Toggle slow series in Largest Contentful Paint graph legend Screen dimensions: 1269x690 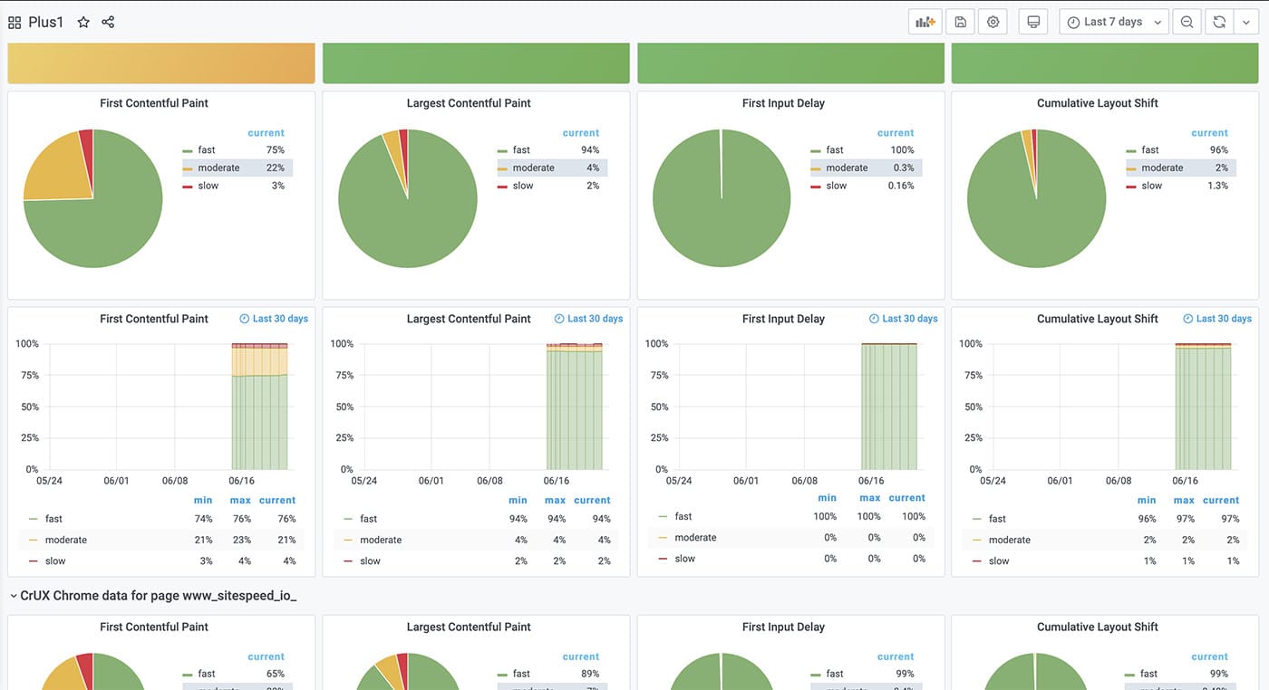point(370,561)
